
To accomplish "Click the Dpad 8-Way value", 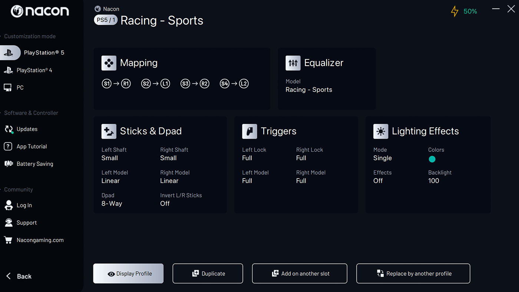I will 112,204.
